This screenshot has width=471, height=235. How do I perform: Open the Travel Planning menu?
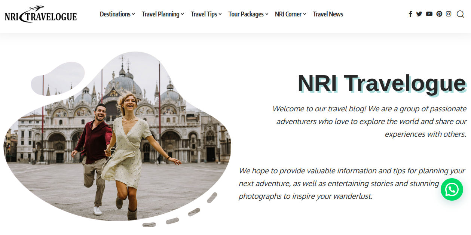point(163,14)
